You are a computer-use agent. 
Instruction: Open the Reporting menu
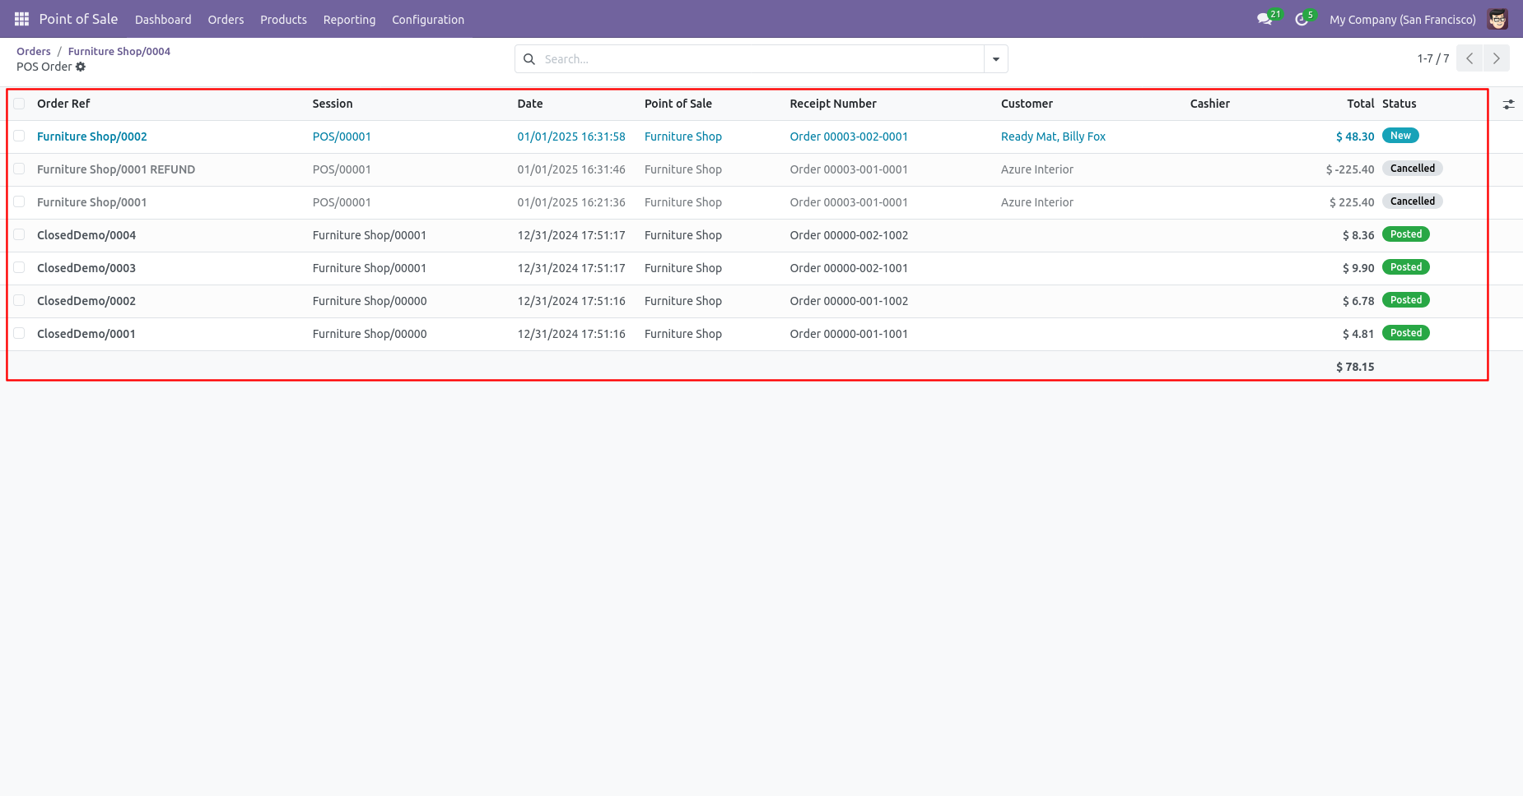point(349,20)
